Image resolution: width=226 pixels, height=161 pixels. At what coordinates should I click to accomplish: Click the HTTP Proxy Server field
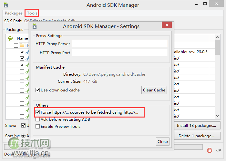click(x=119, y=44)
